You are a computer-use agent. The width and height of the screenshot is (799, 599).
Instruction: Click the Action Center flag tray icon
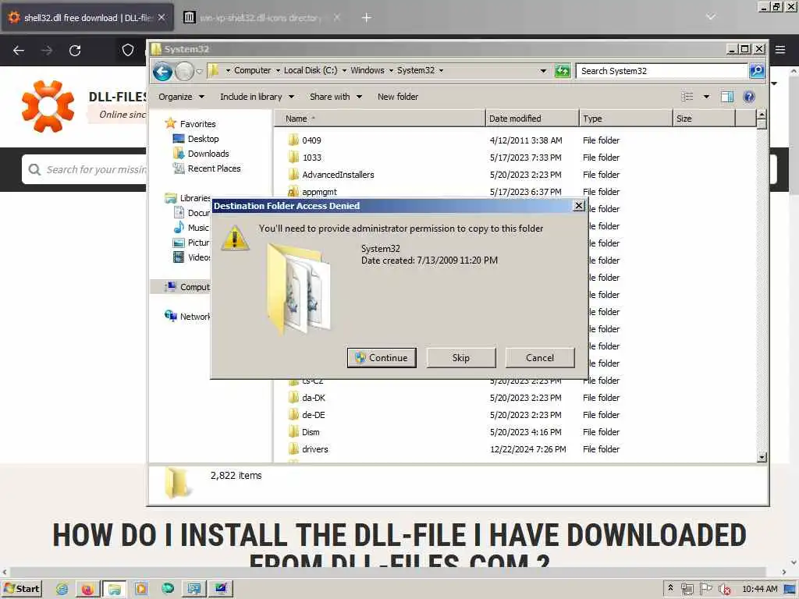[x=705, y=589]
